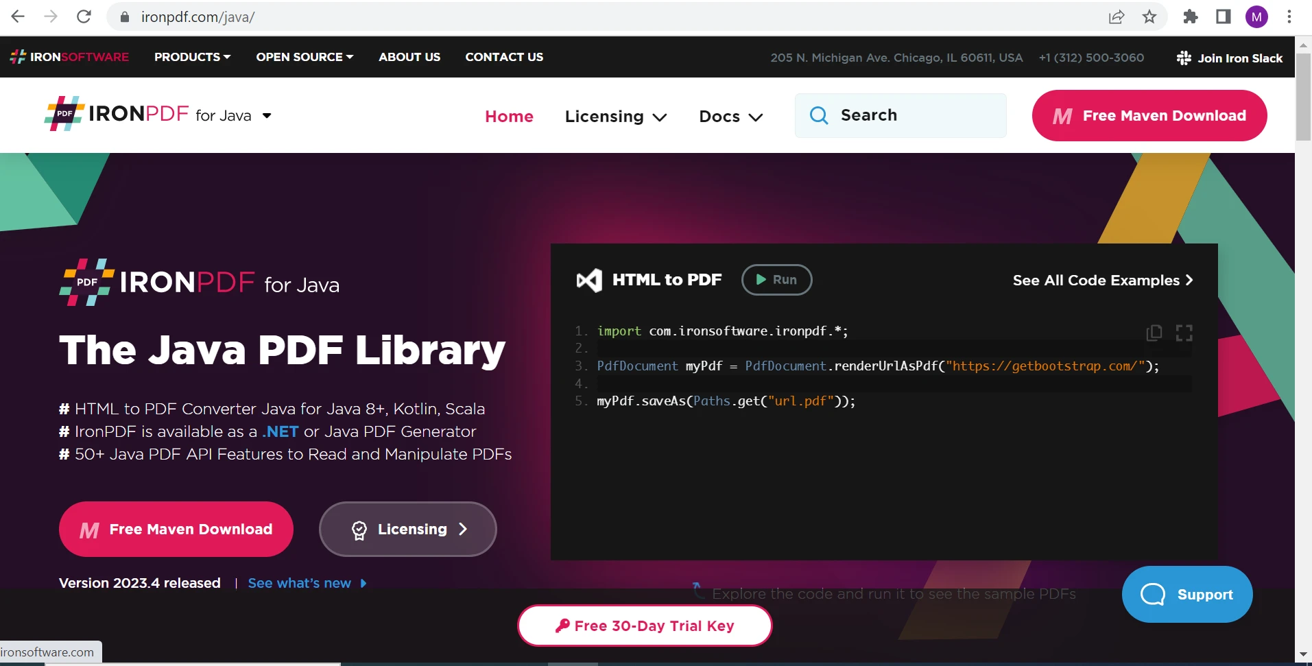
Task: Click the text Version 2023.4 released
Action: coord(140,583)
